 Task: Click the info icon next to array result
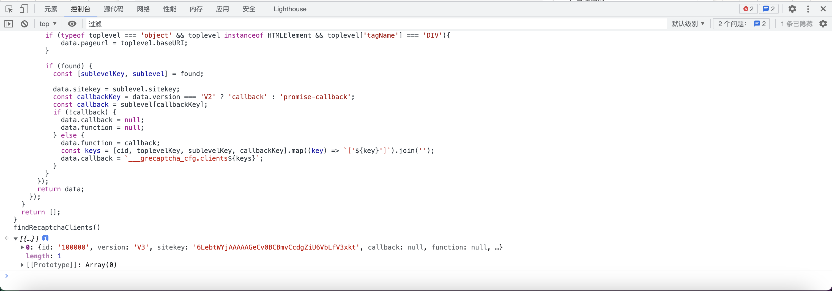tap(46, 238)
